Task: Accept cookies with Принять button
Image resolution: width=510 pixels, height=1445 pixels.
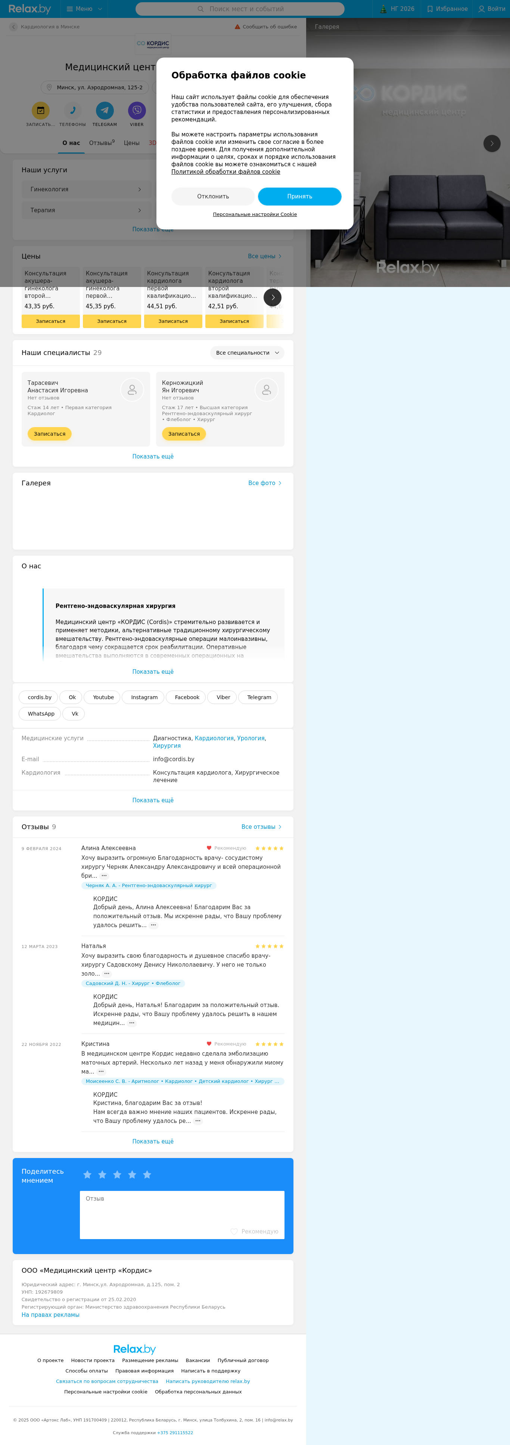Action: point(300,196)
